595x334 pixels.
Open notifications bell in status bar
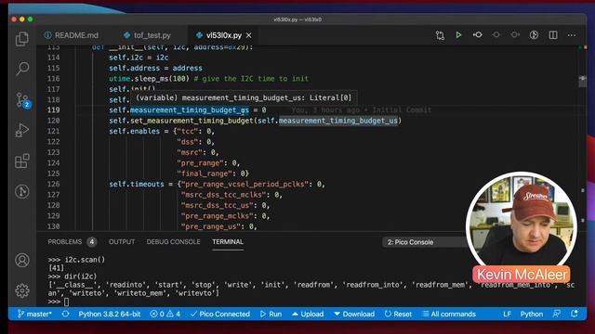(575, 314)
